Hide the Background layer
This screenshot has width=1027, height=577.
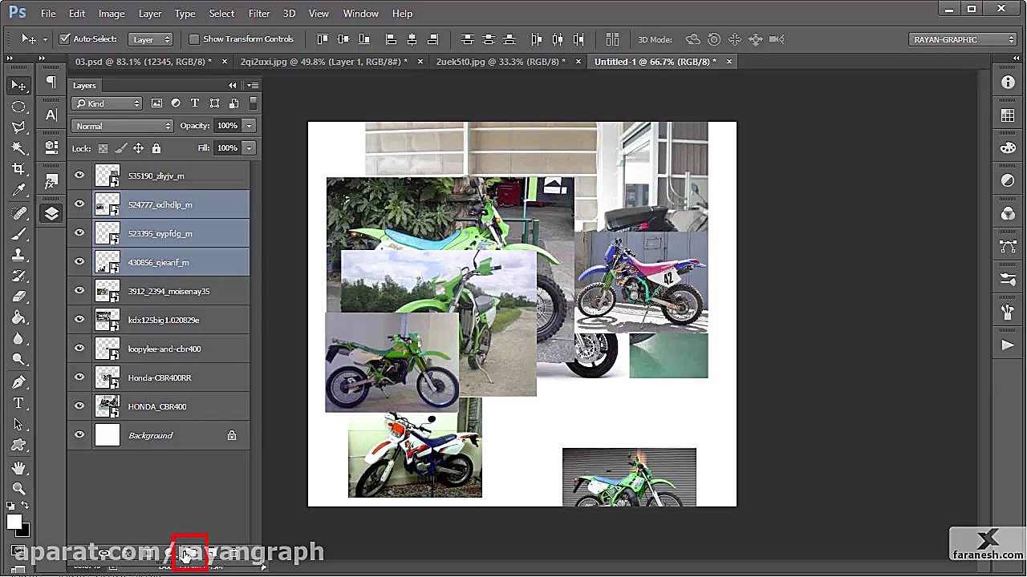[x=79, y=435]
